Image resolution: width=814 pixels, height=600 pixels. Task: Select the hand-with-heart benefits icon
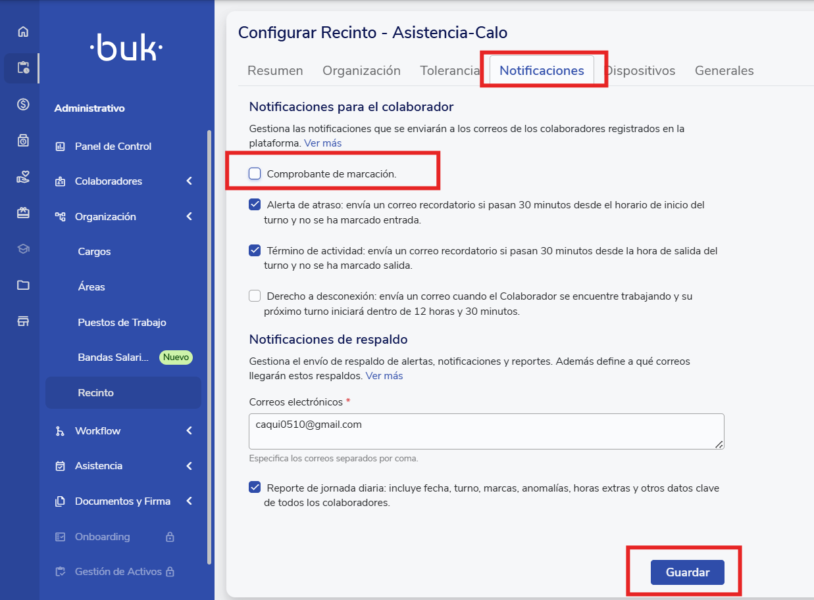23,177
